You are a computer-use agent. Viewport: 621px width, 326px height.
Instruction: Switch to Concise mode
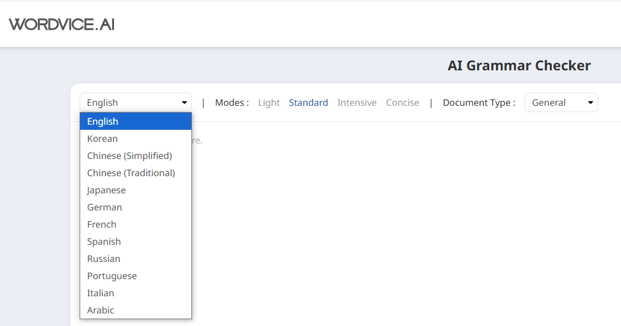pyautogui.click(x=403, y=103)
